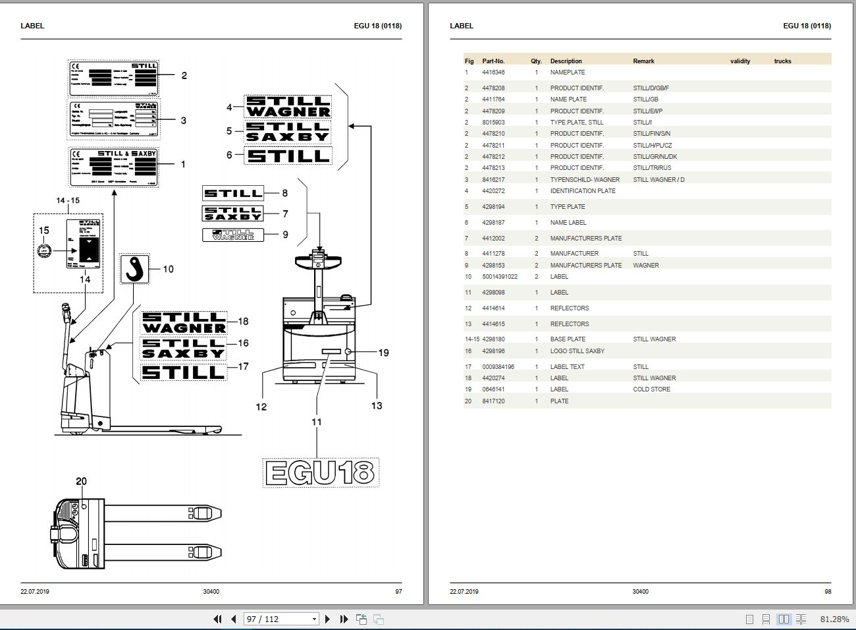Click the Part-No. column header
Viewport: 856px width, 630px height.
[493, 61]
